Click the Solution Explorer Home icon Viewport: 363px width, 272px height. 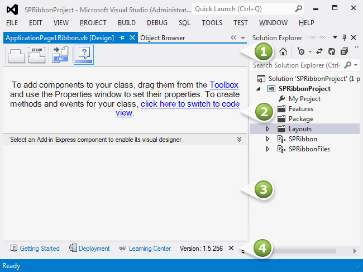coord(283,51)
